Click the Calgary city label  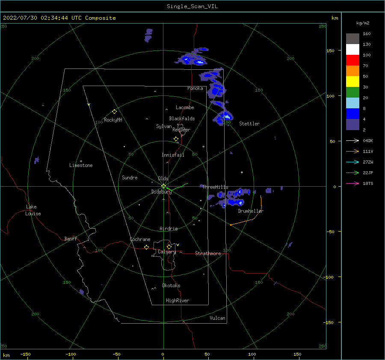(x=167, y=252)
